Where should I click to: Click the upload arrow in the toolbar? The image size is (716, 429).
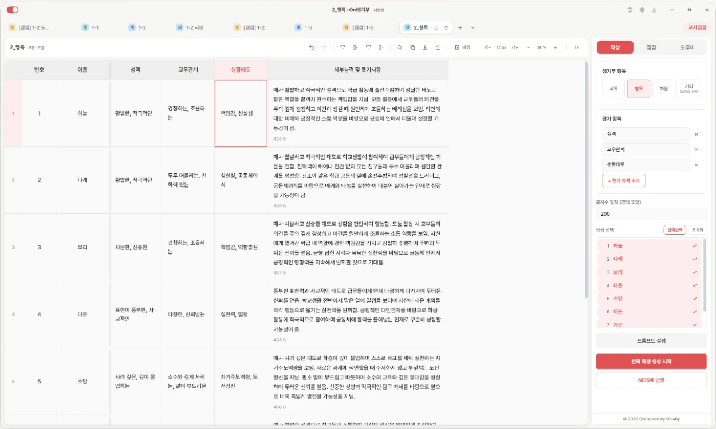point(438,47)
